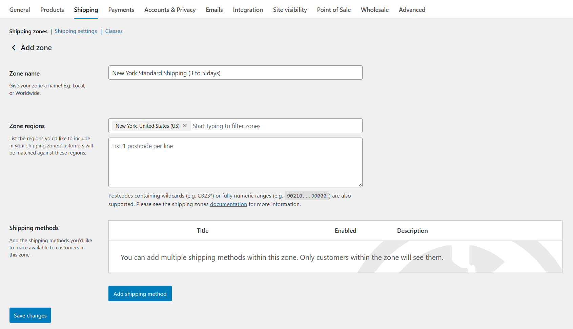573x329 pixels.
Task: Select the Wholesale tab
Action: coord(374,9)
